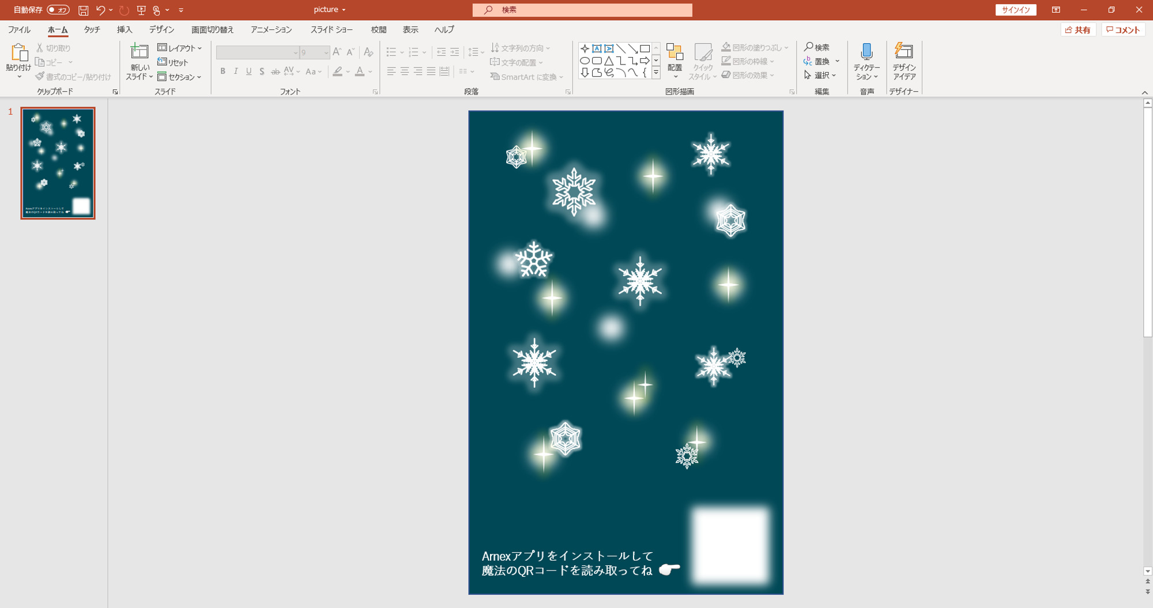Toggle text Shadow
This screenshot has height=608, width=1153.
(262, 71)
